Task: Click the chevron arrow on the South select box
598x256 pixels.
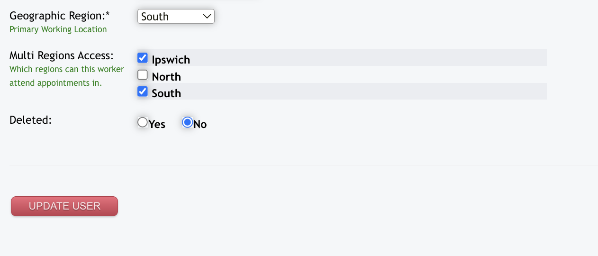Action: point(207,17)
